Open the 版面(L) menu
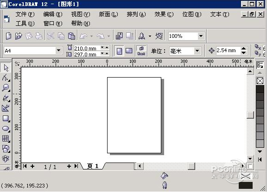 point(108,14)
